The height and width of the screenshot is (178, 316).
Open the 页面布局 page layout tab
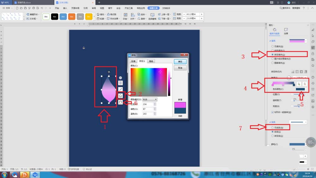click(75, 8)
